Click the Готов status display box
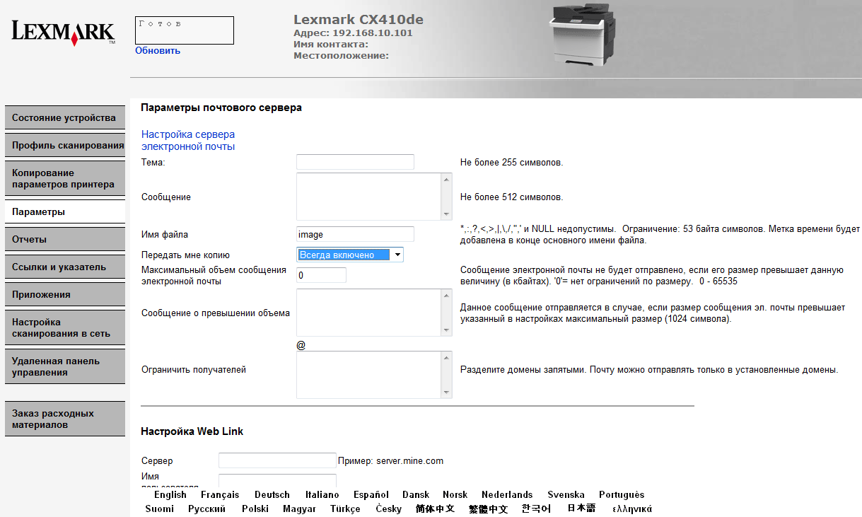 pos(184,30)
